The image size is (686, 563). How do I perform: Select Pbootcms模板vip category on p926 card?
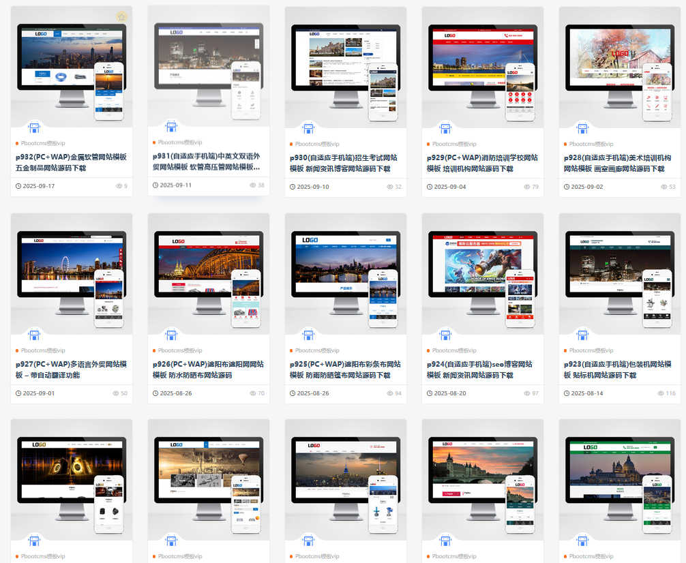tap(179, 350)
